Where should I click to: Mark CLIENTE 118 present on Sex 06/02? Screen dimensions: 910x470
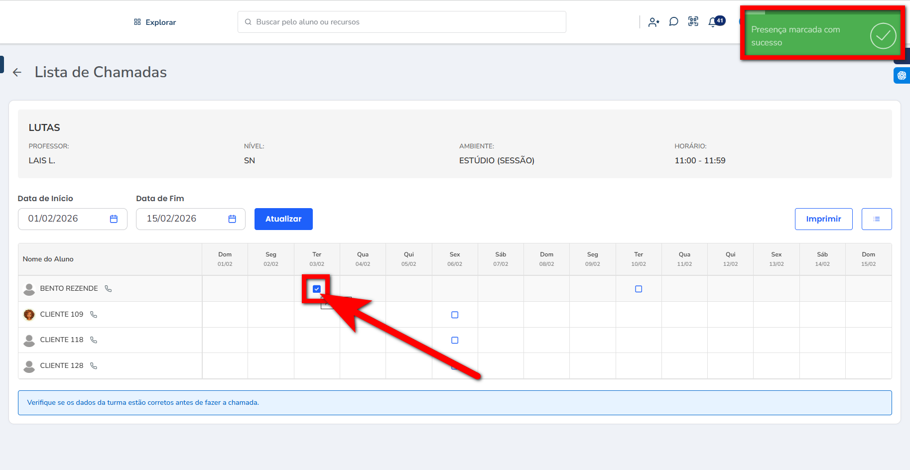click(x=455, y=341)
